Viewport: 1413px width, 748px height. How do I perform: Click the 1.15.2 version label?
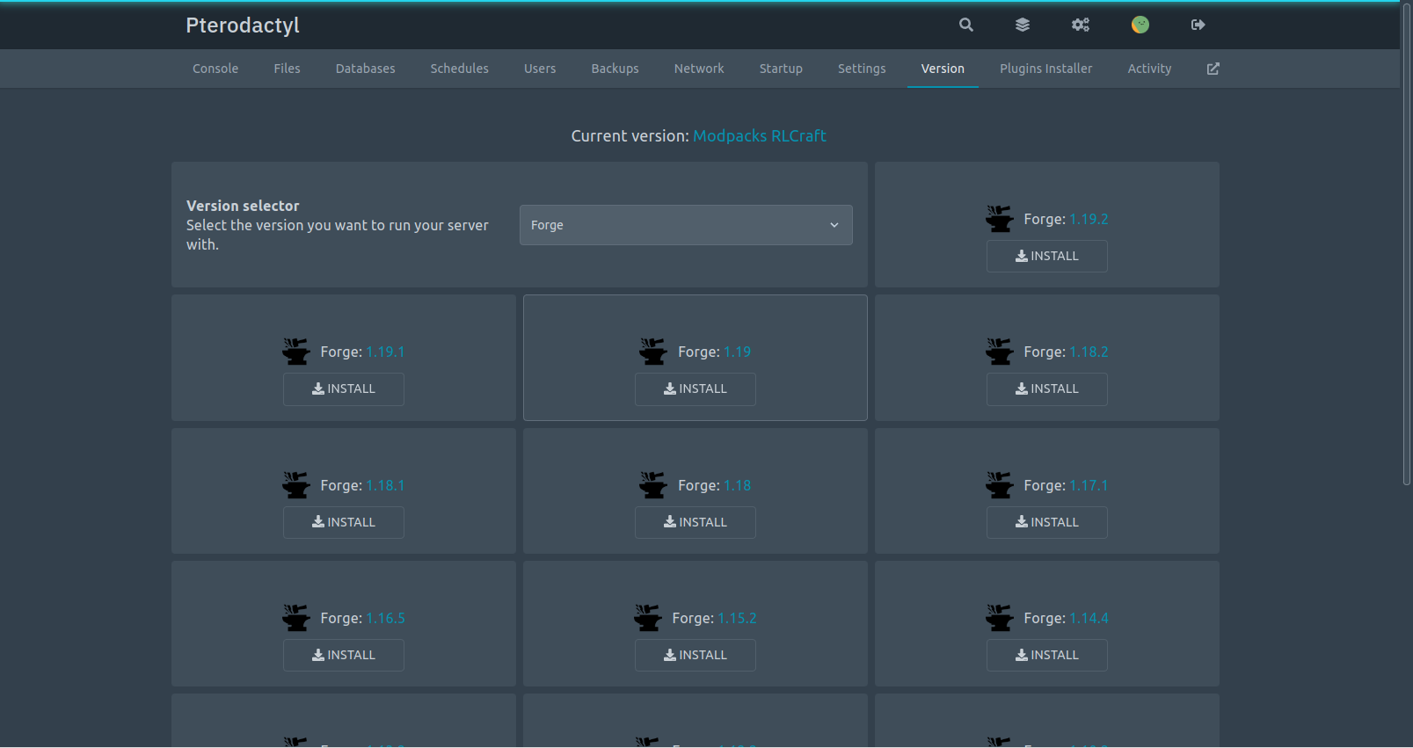(x=737, y=618)
